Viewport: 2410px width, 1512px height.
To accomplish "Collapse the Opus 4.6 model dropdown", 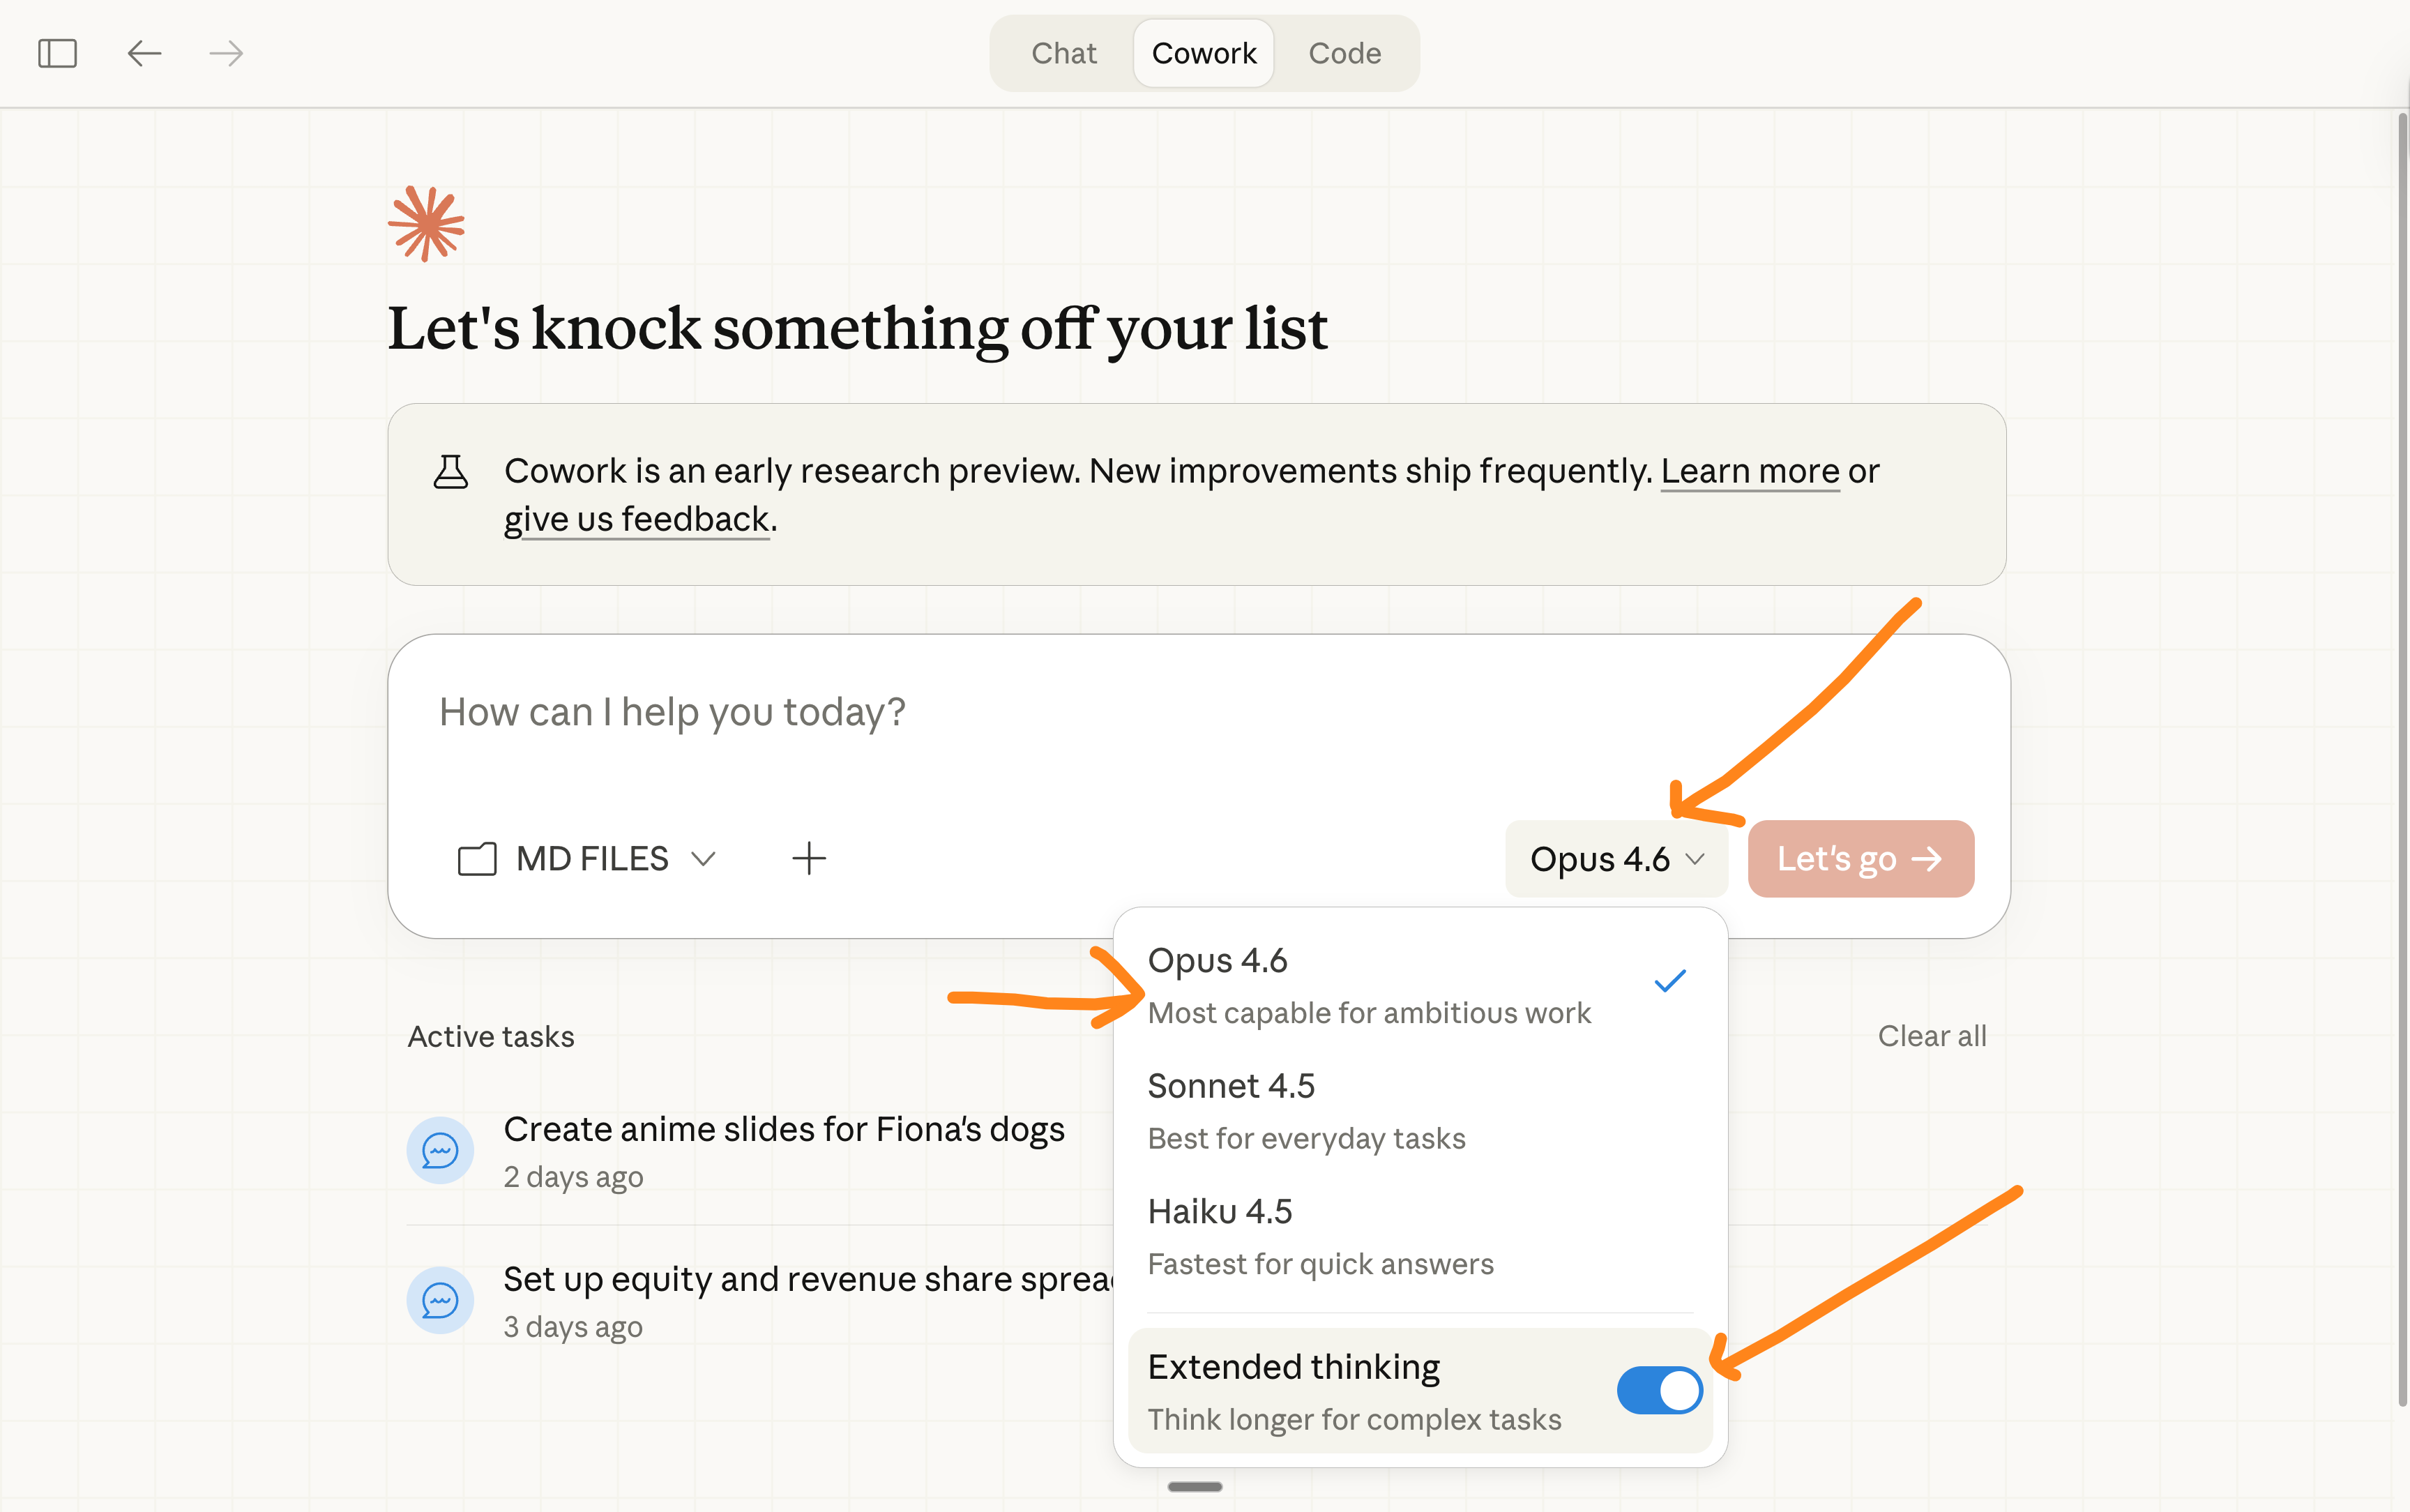I will pyautogui.click(x=1616, y=859).
